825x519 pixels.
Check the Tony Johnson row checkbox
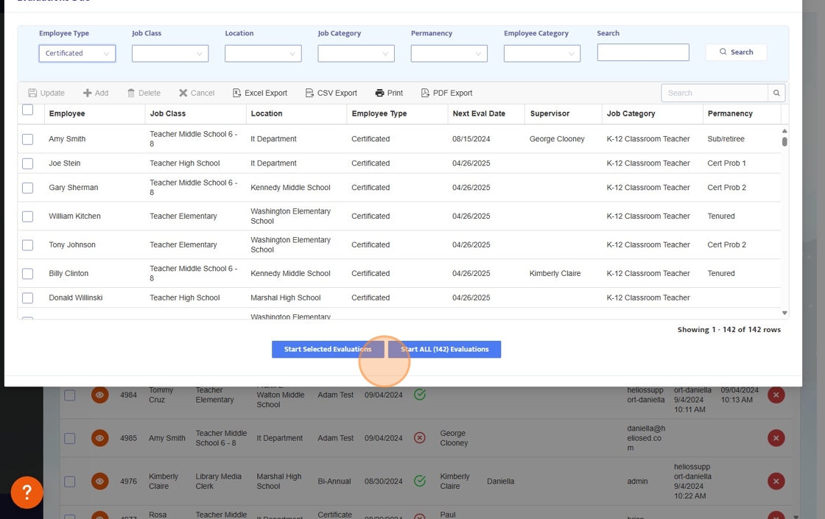point(28,245)
